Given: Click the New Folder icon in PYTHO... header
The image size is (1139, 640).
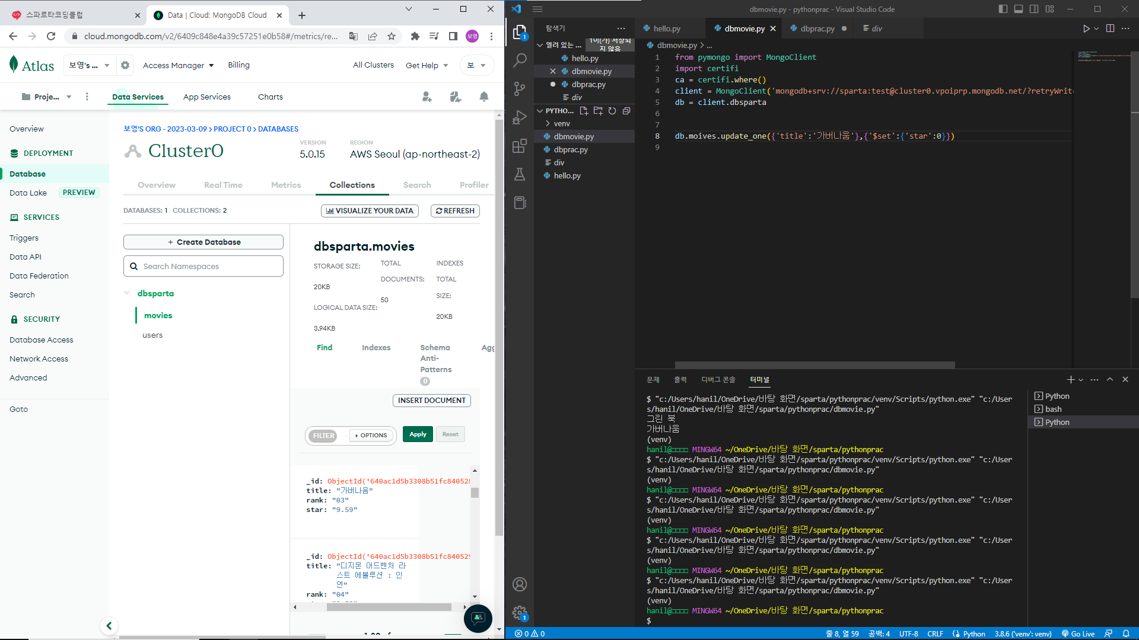Looking at the screenshot, I should [598, 111].
